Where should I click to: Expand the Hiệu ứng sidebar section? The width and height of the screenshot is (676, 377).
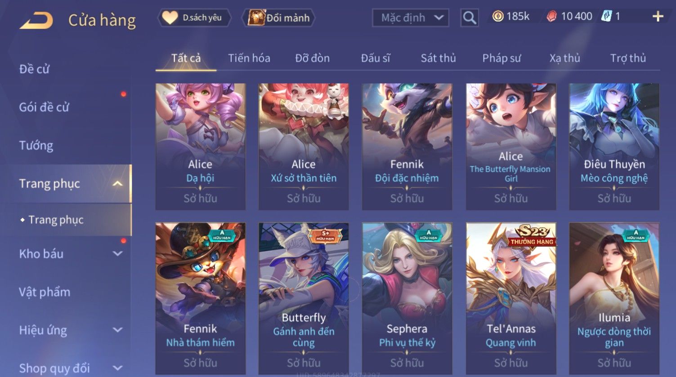(117, 330)
